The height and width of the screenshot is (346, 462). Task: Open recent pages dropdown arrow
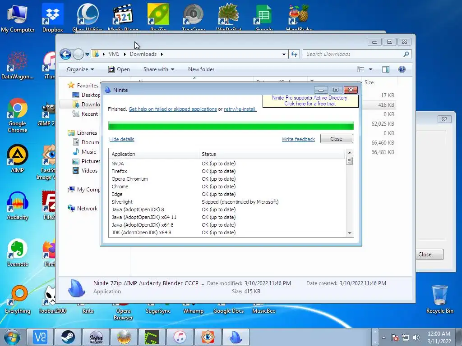87,55
